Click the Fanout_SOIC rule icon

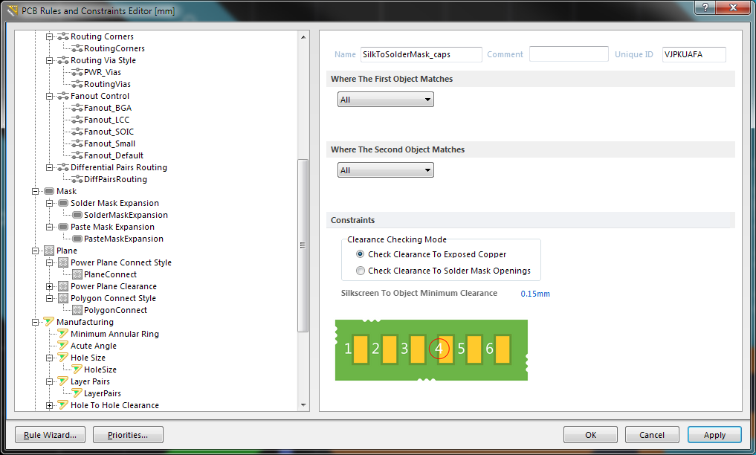click(x=77, y=132)
